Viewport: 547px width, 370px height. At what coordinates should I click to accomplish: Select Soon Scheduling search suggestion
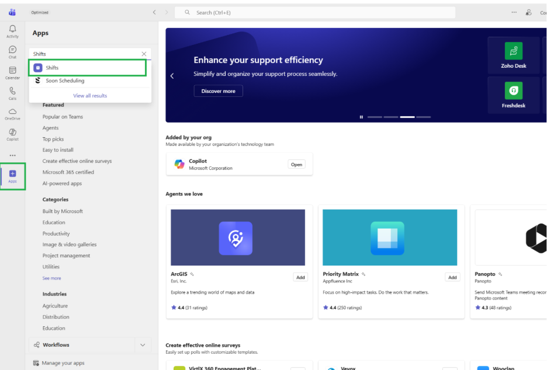click(x=90, y=81)
